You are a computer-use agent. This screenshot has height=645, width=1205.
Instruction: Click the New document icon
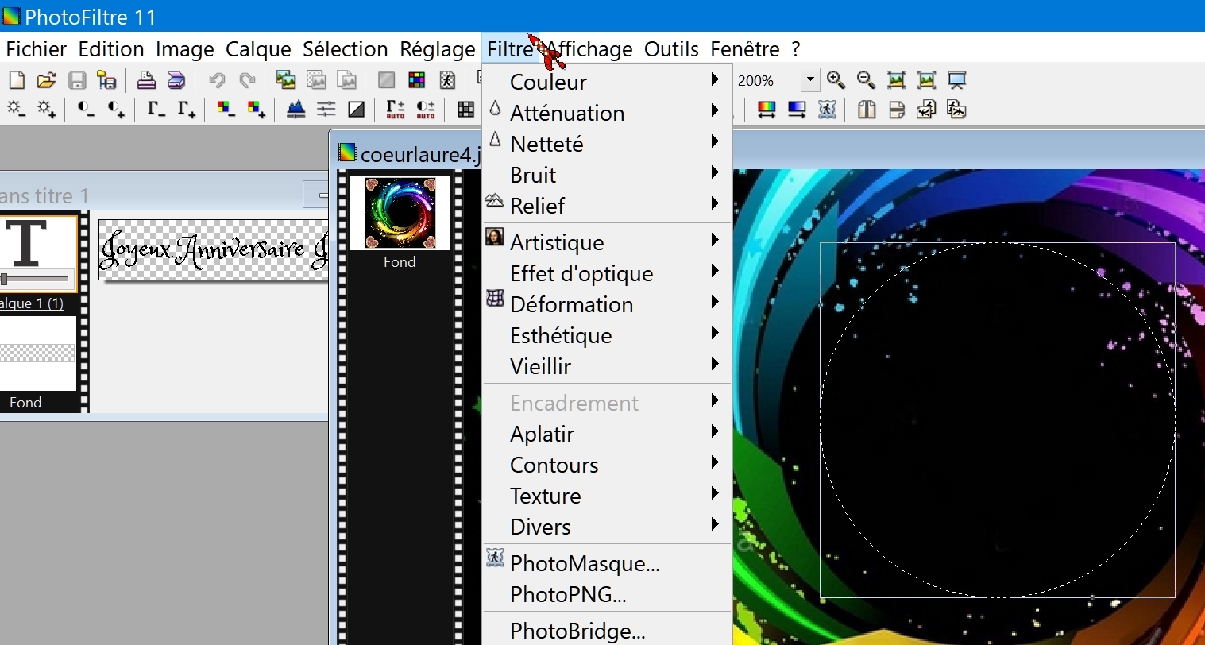[x=17, y=80]
